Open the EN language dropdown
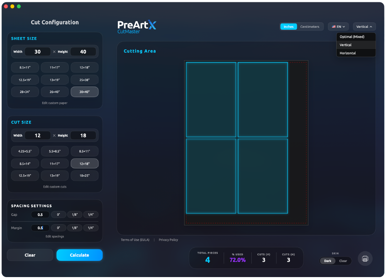Viewport: 386px width, 279px height. (338, 26)
